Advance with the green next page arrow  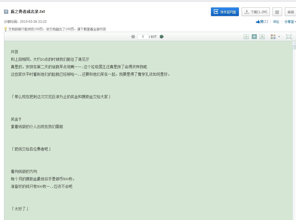162,37
